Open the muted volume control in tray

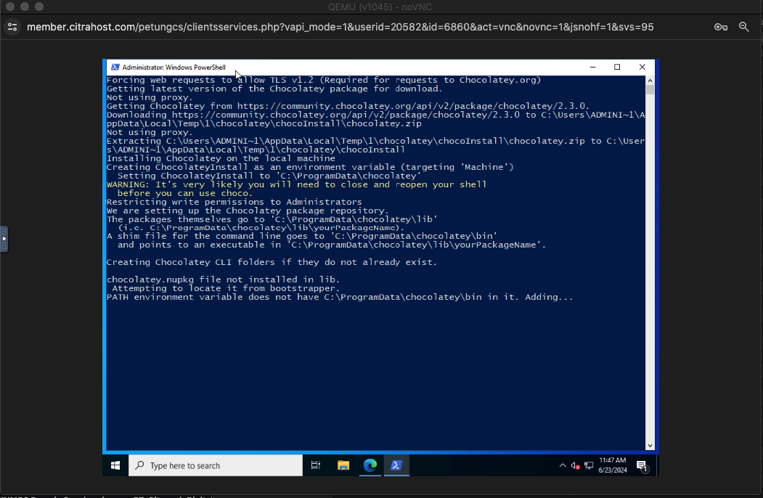click(x=575, y=466)
